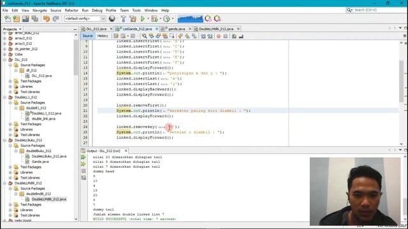The height and width of the screenshot is (229, 408).
Task: Minimize the Projects panel
Action: click(x=75, y=29)
